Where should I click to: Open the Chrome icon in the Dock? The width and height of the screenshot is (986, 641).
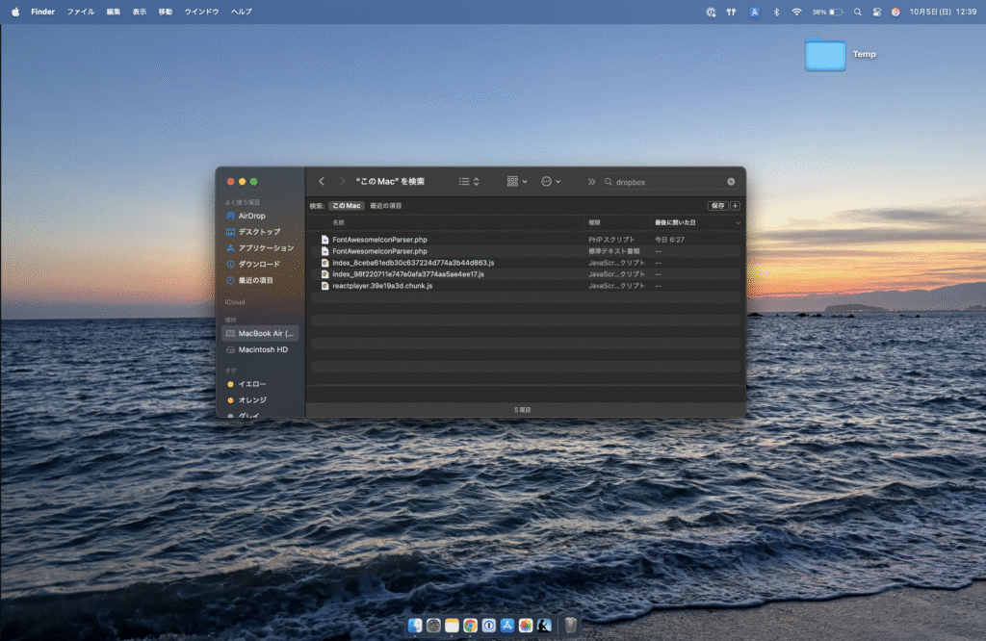click(x=470, y=626)
